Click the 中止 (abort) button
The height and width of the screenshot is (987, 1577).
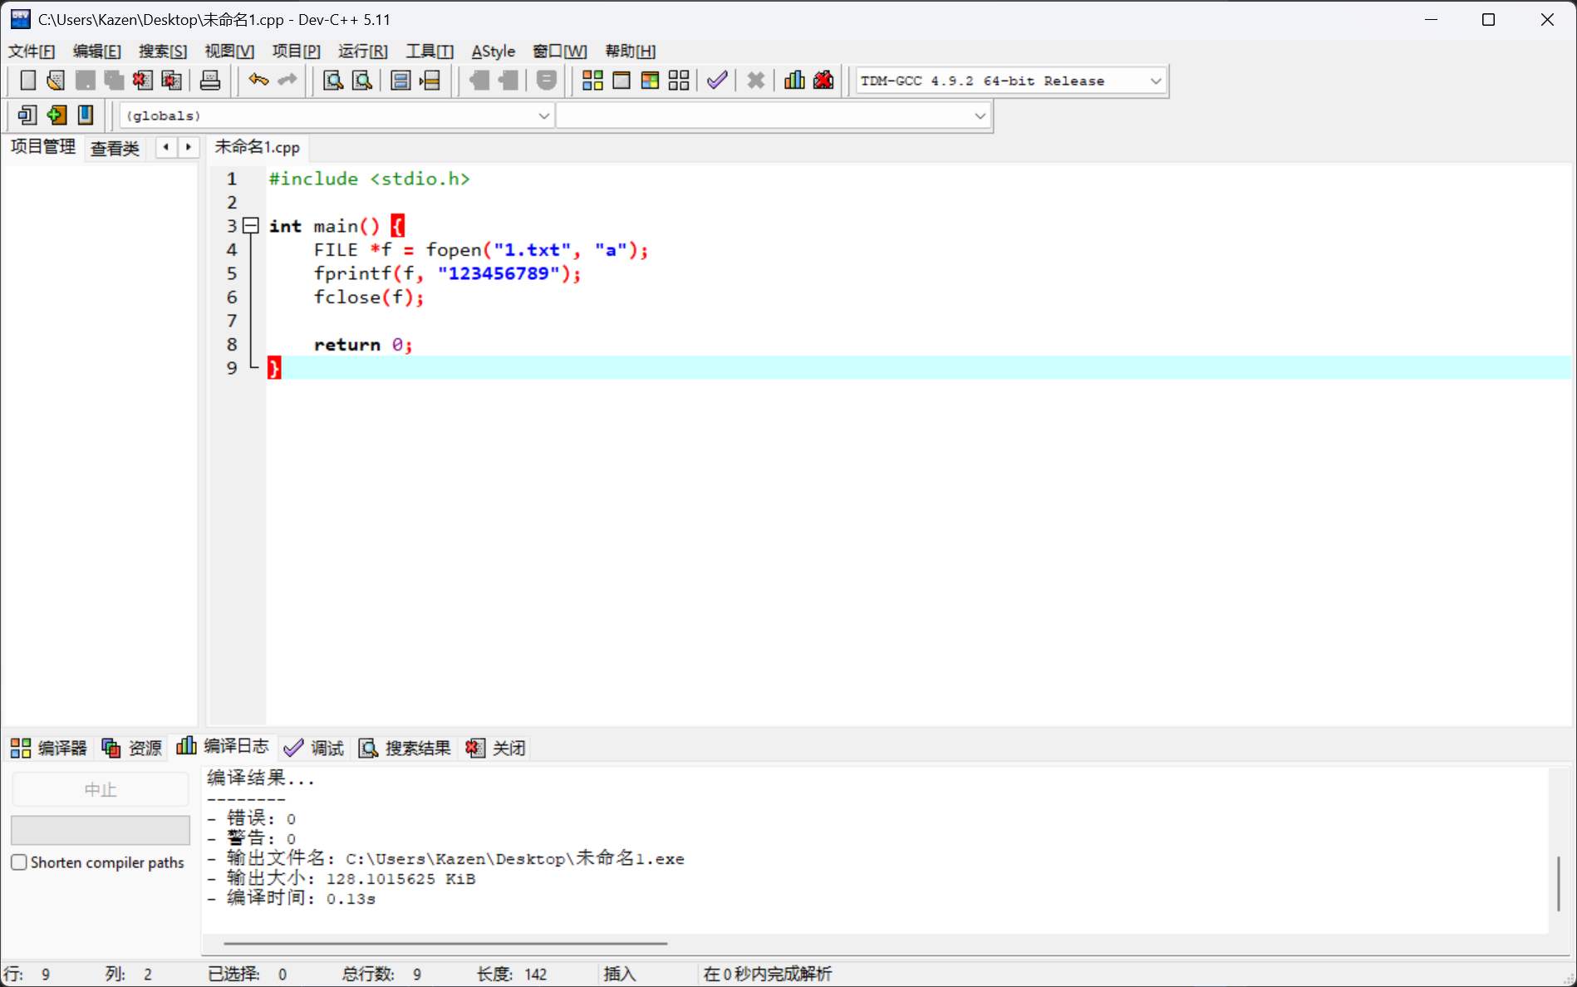pos(100,789)
